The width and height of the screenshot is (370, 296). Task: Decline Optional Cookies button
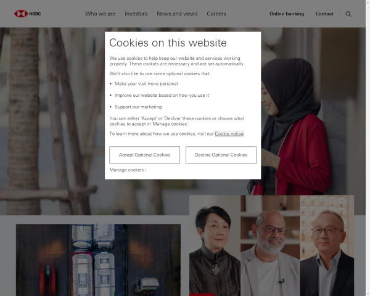(221, 155)
